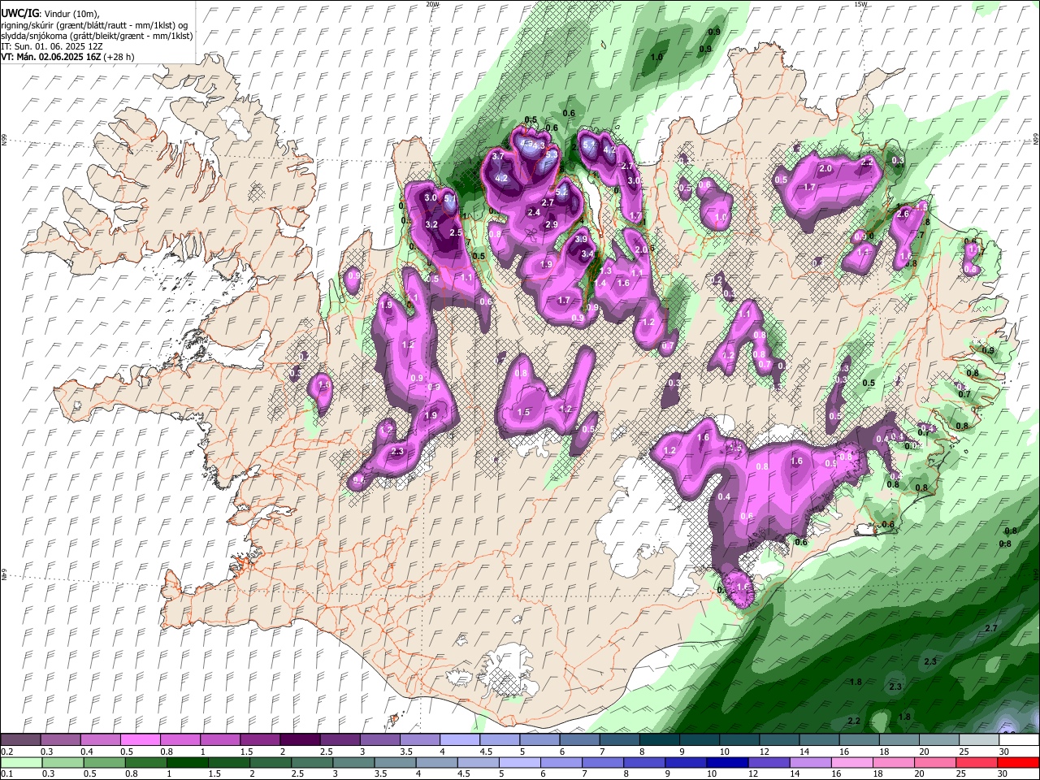Viewport: 1040px width, 780px height.
Task: Click the darkest purple swatch above 2 in upper legend
Action: click(299, 740)
